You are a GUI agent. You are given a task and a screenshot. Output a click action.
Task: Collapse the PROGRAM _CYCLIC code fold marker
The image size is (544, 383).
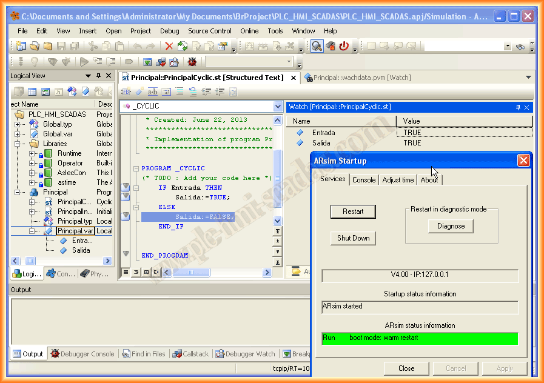point(136,168)
